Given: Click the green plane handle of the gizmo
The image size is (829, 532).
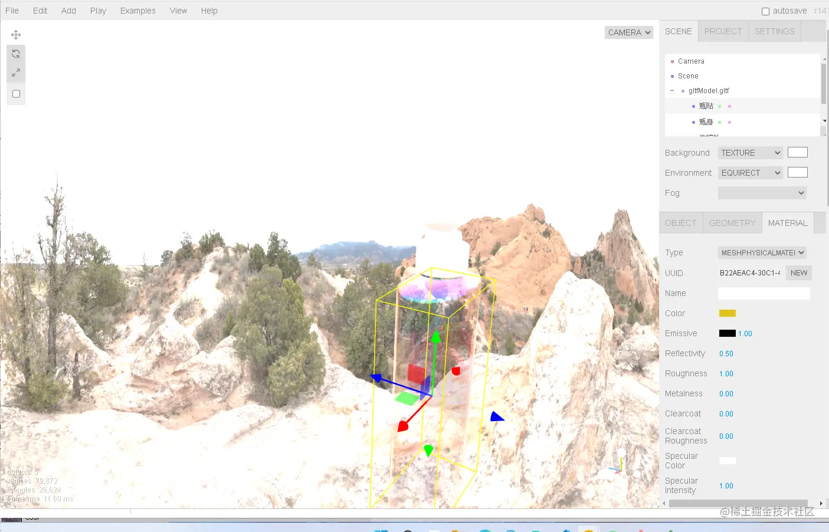Looking at the screenshot, I should 407,399.
